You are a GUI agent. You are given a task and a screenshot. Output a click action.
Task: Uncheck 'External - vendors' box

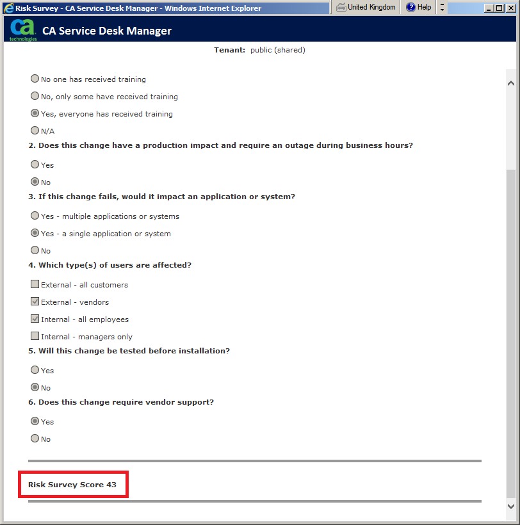pos(35,302)
